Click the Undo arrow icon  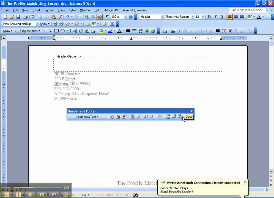tap(67, 17)
